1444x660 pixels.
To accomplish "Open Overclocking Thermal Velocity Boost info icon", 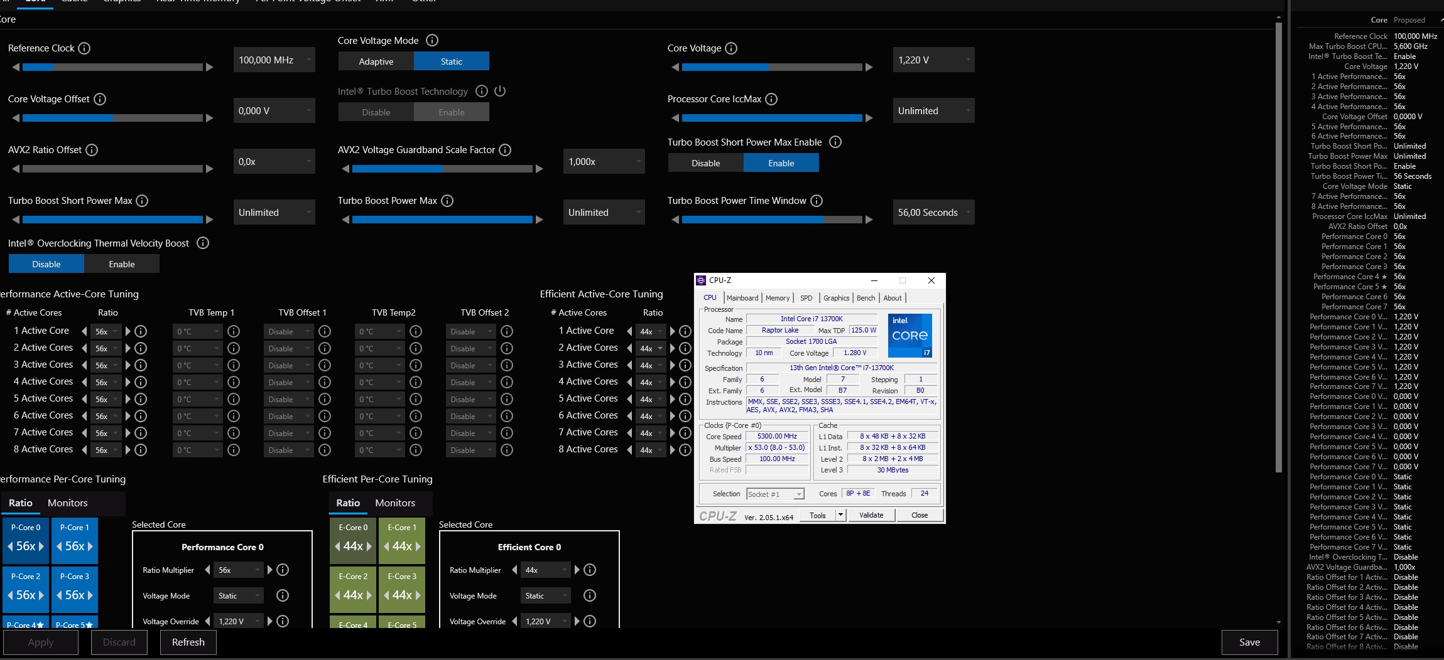I will coord(203,243).
